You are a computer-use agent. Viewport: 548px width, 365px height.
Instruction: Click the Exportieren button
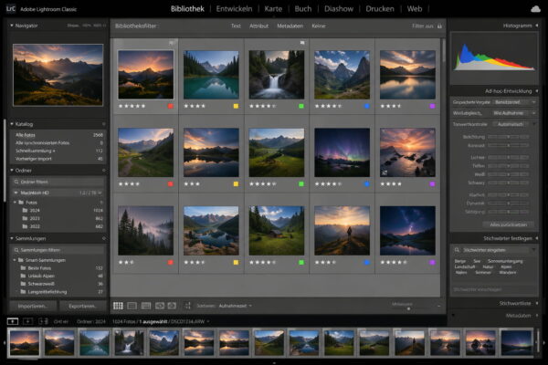pyautogui.click(x=82, y=306)
